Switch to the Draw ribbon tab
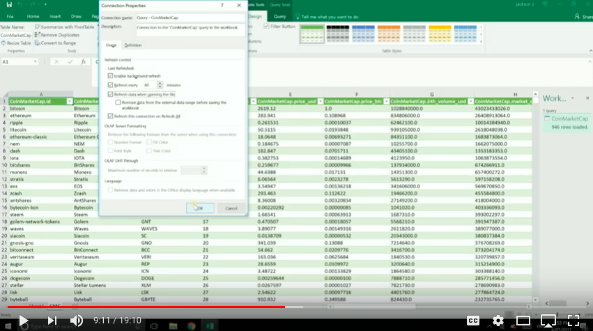The width and height of the screenshot is (593, 331). [x=76, y=17]
